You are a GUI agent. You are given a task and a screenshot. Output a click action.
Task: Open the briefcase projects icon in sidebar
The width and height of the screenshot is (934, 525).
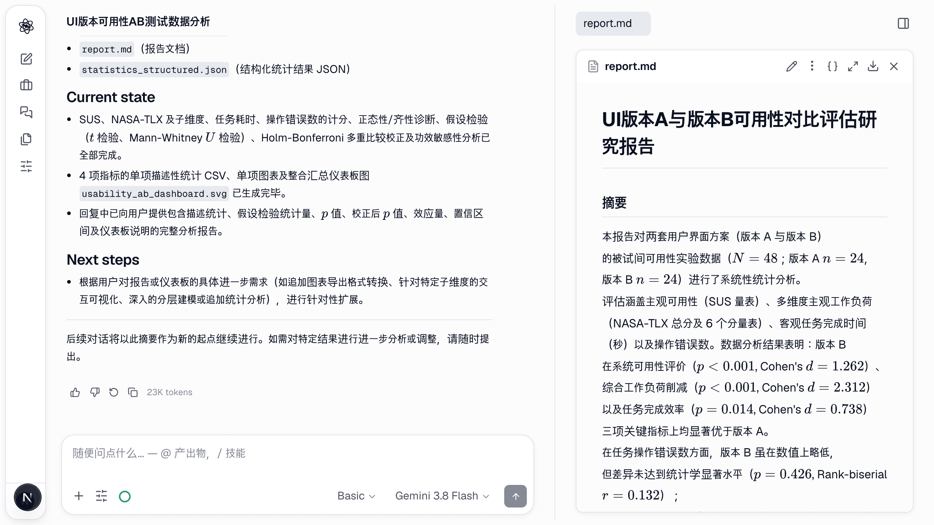[26, 85]
